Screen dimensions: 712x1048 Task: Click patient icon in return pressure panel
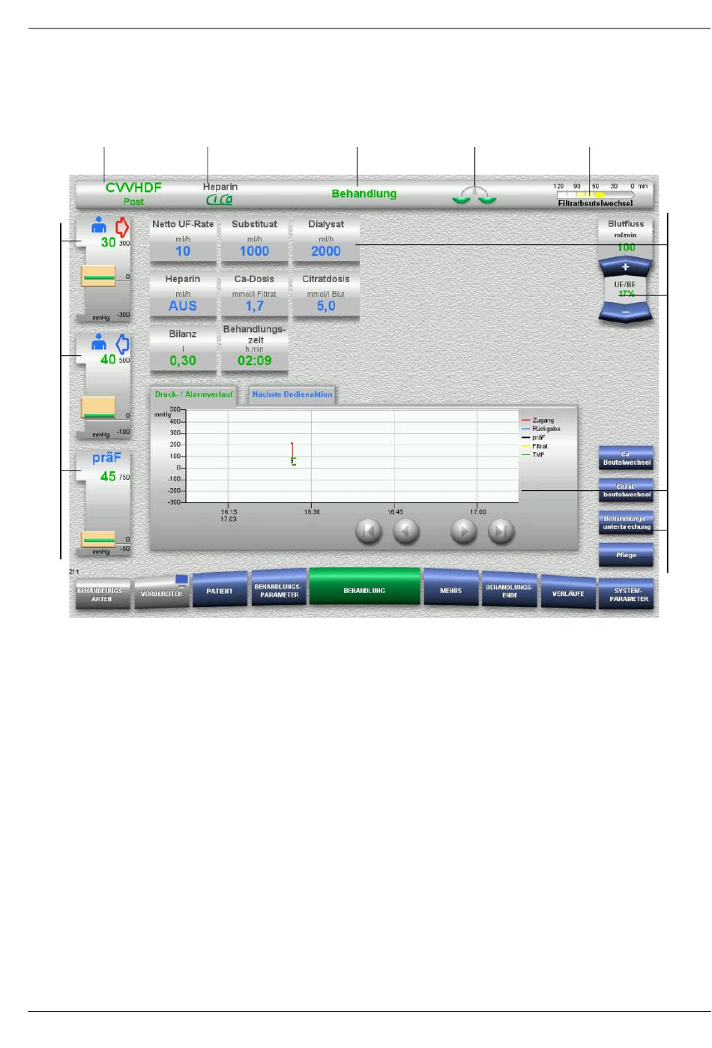point(100,341)
